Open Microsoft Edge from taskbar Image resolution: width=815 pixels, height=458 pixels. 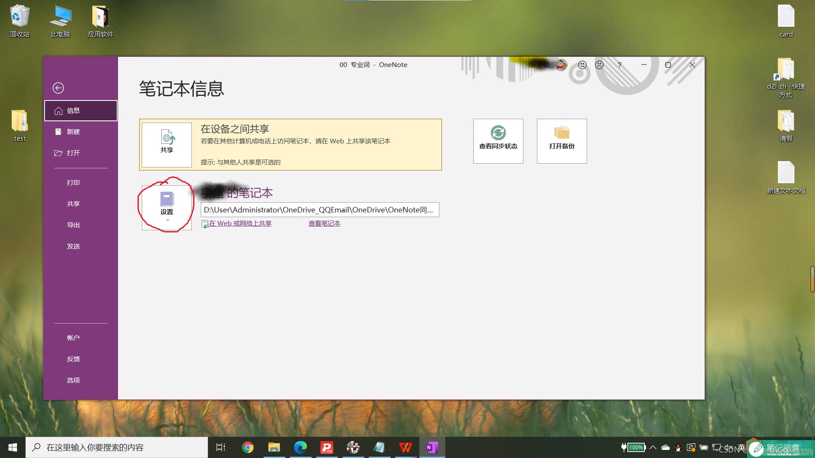300,447
